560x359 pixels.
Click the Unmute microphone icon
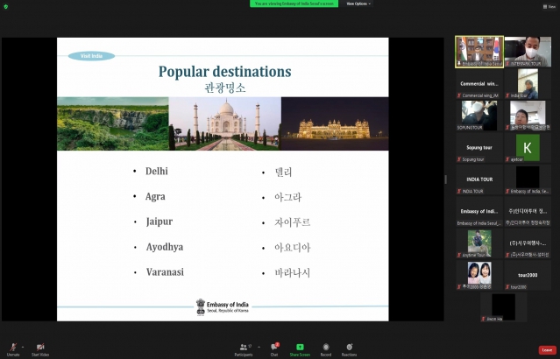pos(12,347)
